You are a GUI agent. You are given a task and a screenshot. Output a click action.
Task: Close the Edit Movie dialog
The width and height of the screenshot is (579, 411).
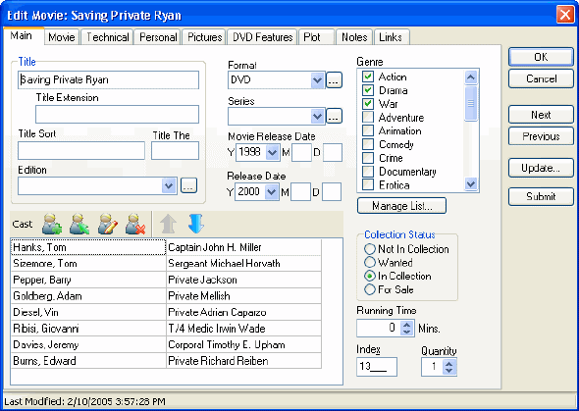[x=565, y=15]
